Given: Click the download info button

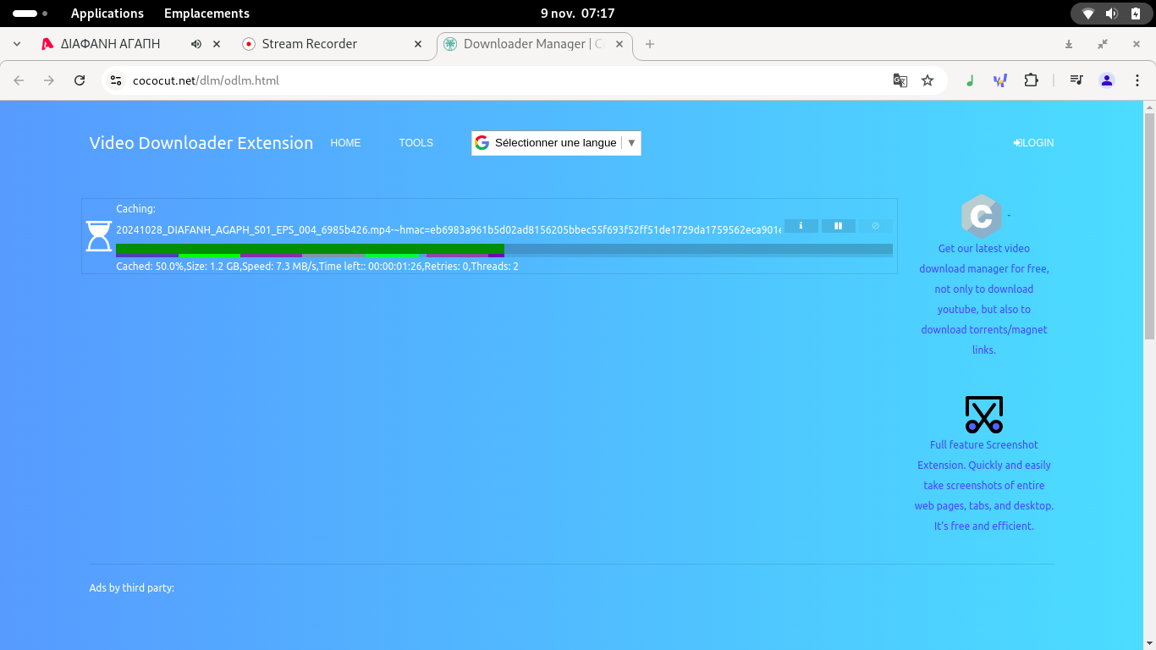Looking at the screenshot, I should (x=801, y=226).
